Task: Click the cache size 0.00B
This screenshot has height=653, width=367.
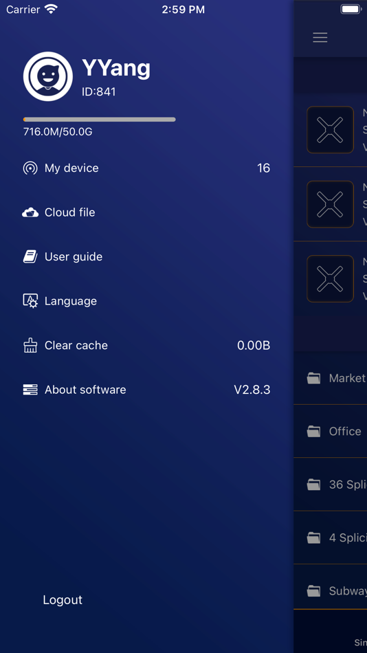Action: (254, 345)
